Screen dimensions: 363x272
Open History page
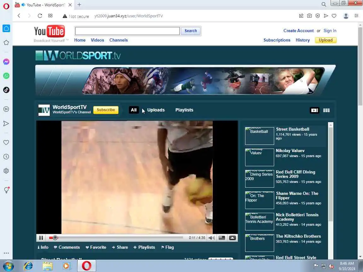(x=302, y=40)
